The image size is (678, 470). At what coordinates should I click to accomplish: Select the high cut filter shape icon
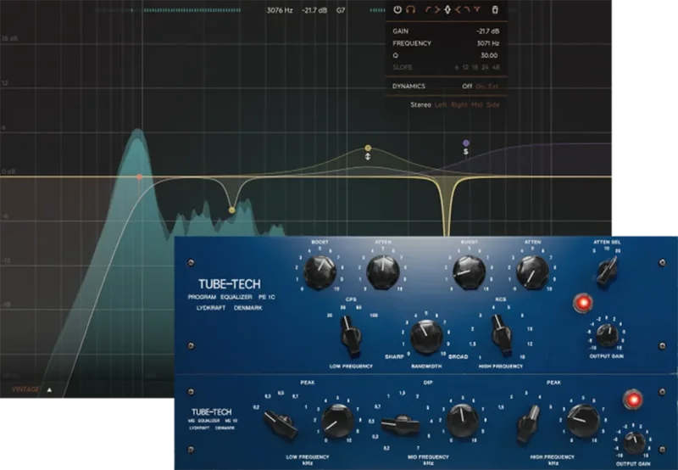[467, 9]
